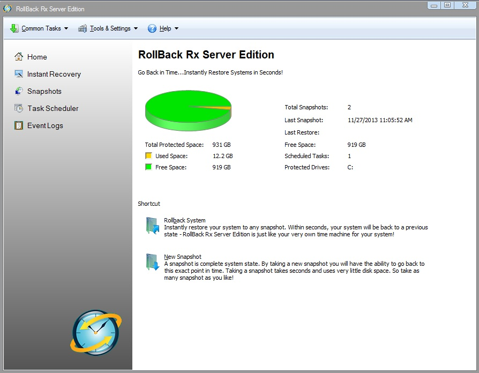Click the Rollback System shortcut icon

coord(153,226)
